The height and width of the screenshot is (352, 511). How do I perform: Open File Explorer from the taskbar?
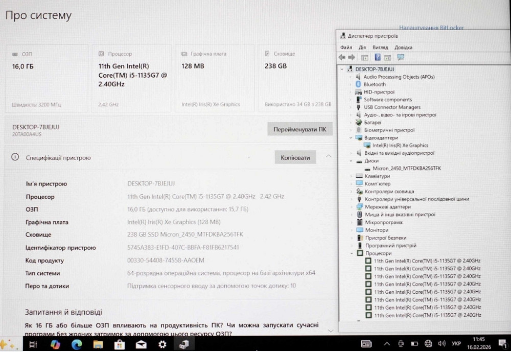click(x=98, y=344)
